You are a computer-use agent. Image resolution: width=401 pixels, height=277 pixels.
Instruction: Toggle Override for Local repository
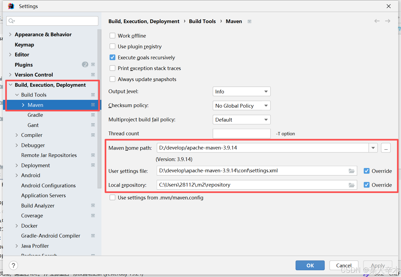click(x=367, y=185)
